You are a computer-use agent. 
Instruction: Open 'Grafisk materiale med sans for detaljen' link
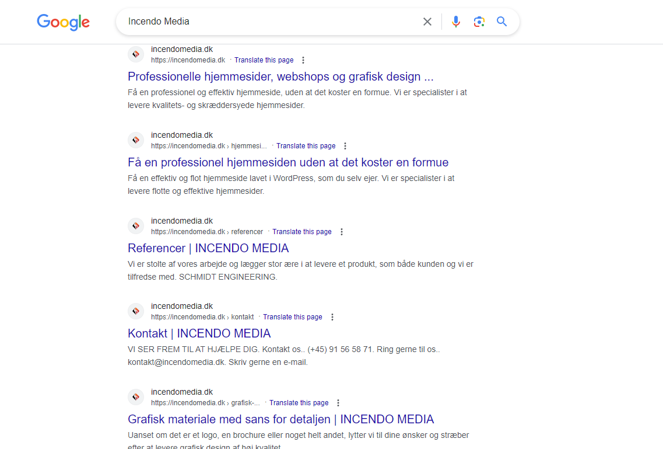[280, 419]
